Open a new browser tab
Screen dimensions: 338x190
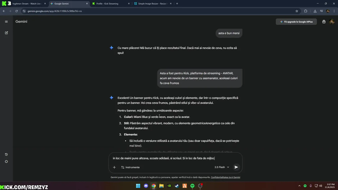pyautogui.click(x=177, y=4)
